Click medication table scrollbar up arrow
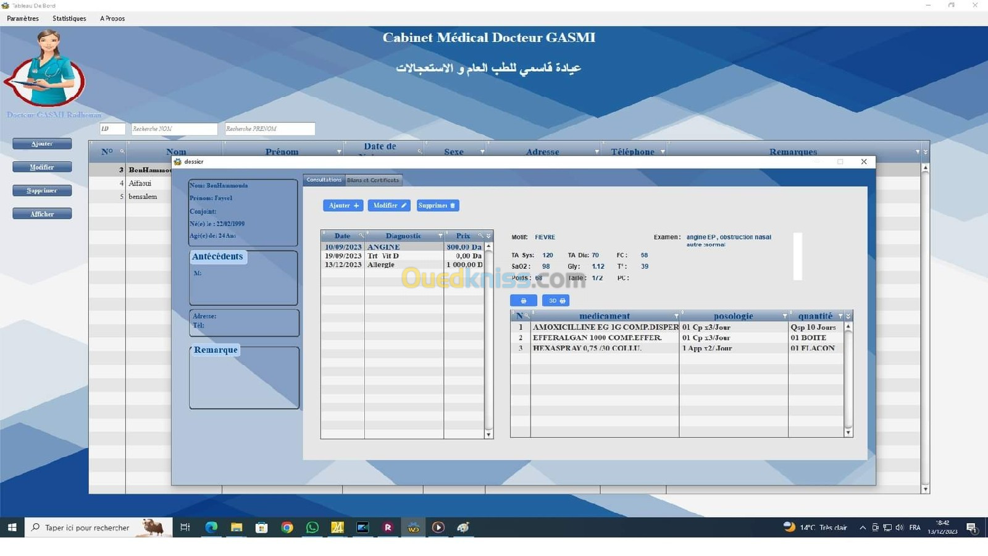Viewport: 988px width, 556px height. click(848, 326)
